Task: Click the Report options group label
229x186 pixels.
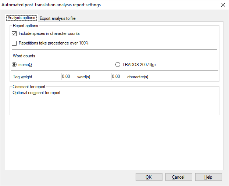Action: click(x=25, y=26)
